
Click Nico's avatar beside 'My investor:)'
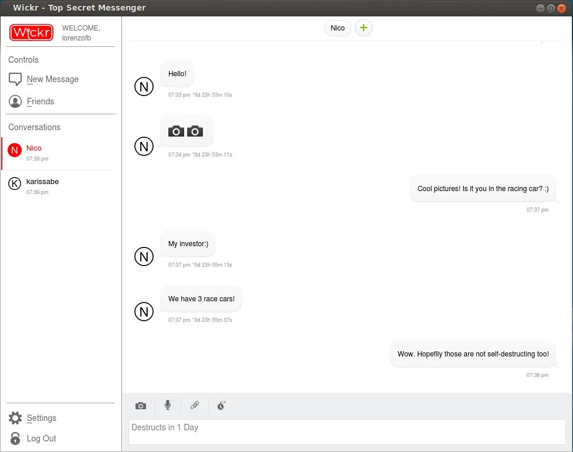pos(144,257)
